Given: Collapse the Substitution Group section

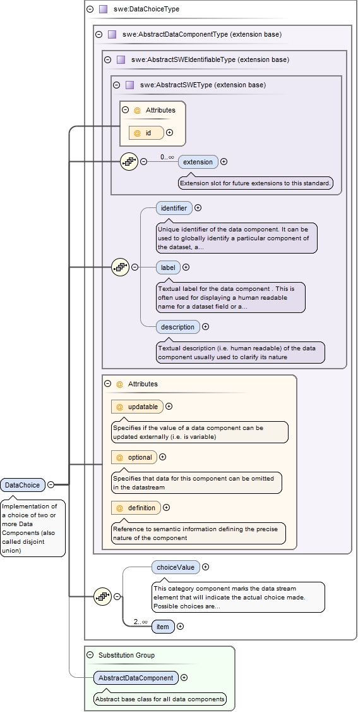Looking at the screenshot, I should point(90,655).
